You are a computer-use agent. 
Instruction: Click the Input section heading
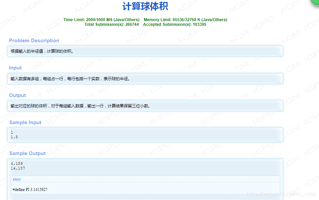click(15, 68)
